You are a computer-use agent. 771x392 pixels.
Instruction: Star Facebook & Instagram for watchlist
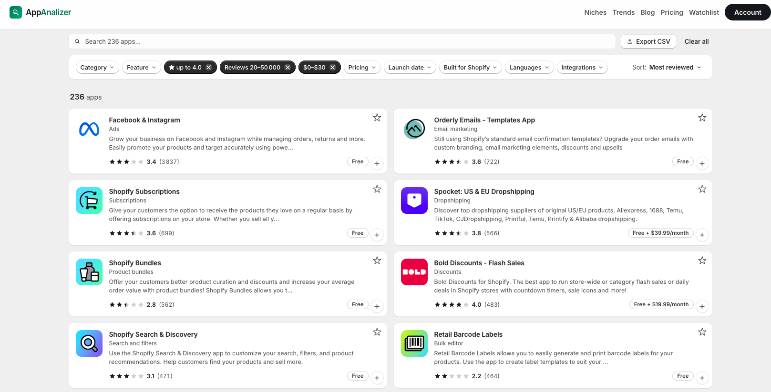(377, 118)
